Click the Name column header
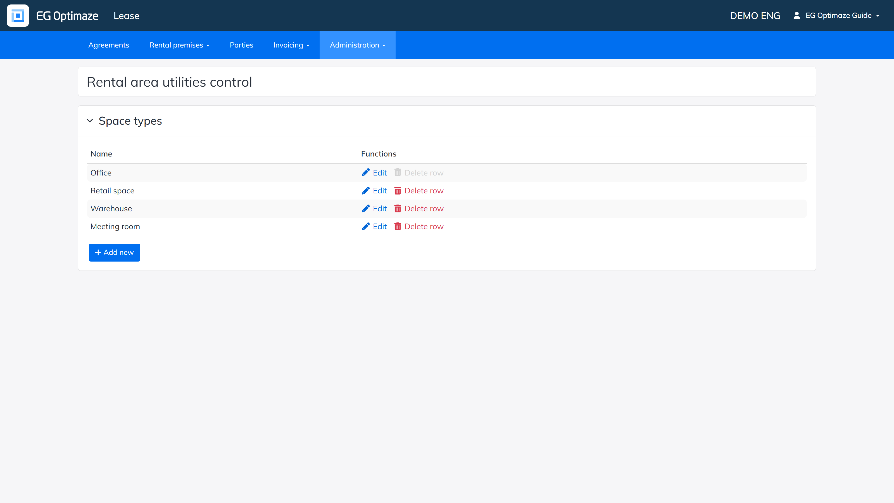This screenshot has height=503, width=894. click(101, 154)
